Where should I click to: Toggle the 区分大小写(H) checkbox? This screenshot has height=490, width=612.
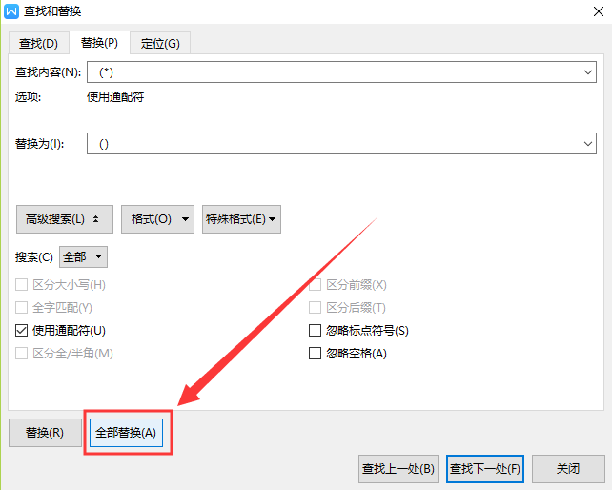pos(22,285)
